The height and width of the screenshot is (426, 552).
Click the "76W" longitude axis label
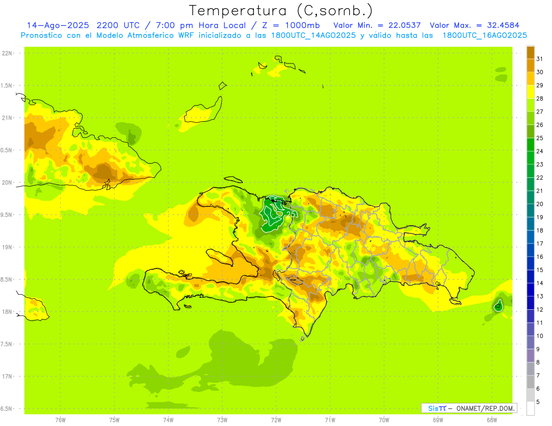click(60, 420)
